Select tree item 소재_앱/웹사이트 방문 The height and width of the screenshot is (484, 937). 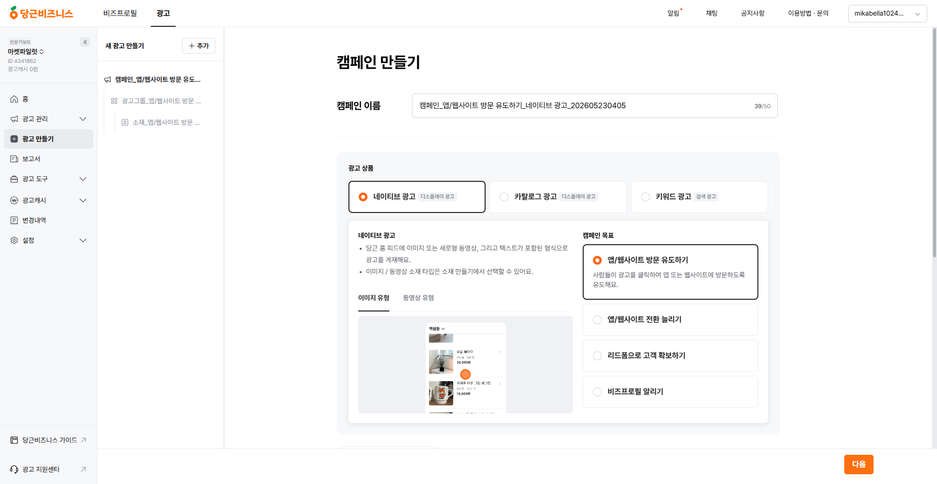tap(166, 122)
